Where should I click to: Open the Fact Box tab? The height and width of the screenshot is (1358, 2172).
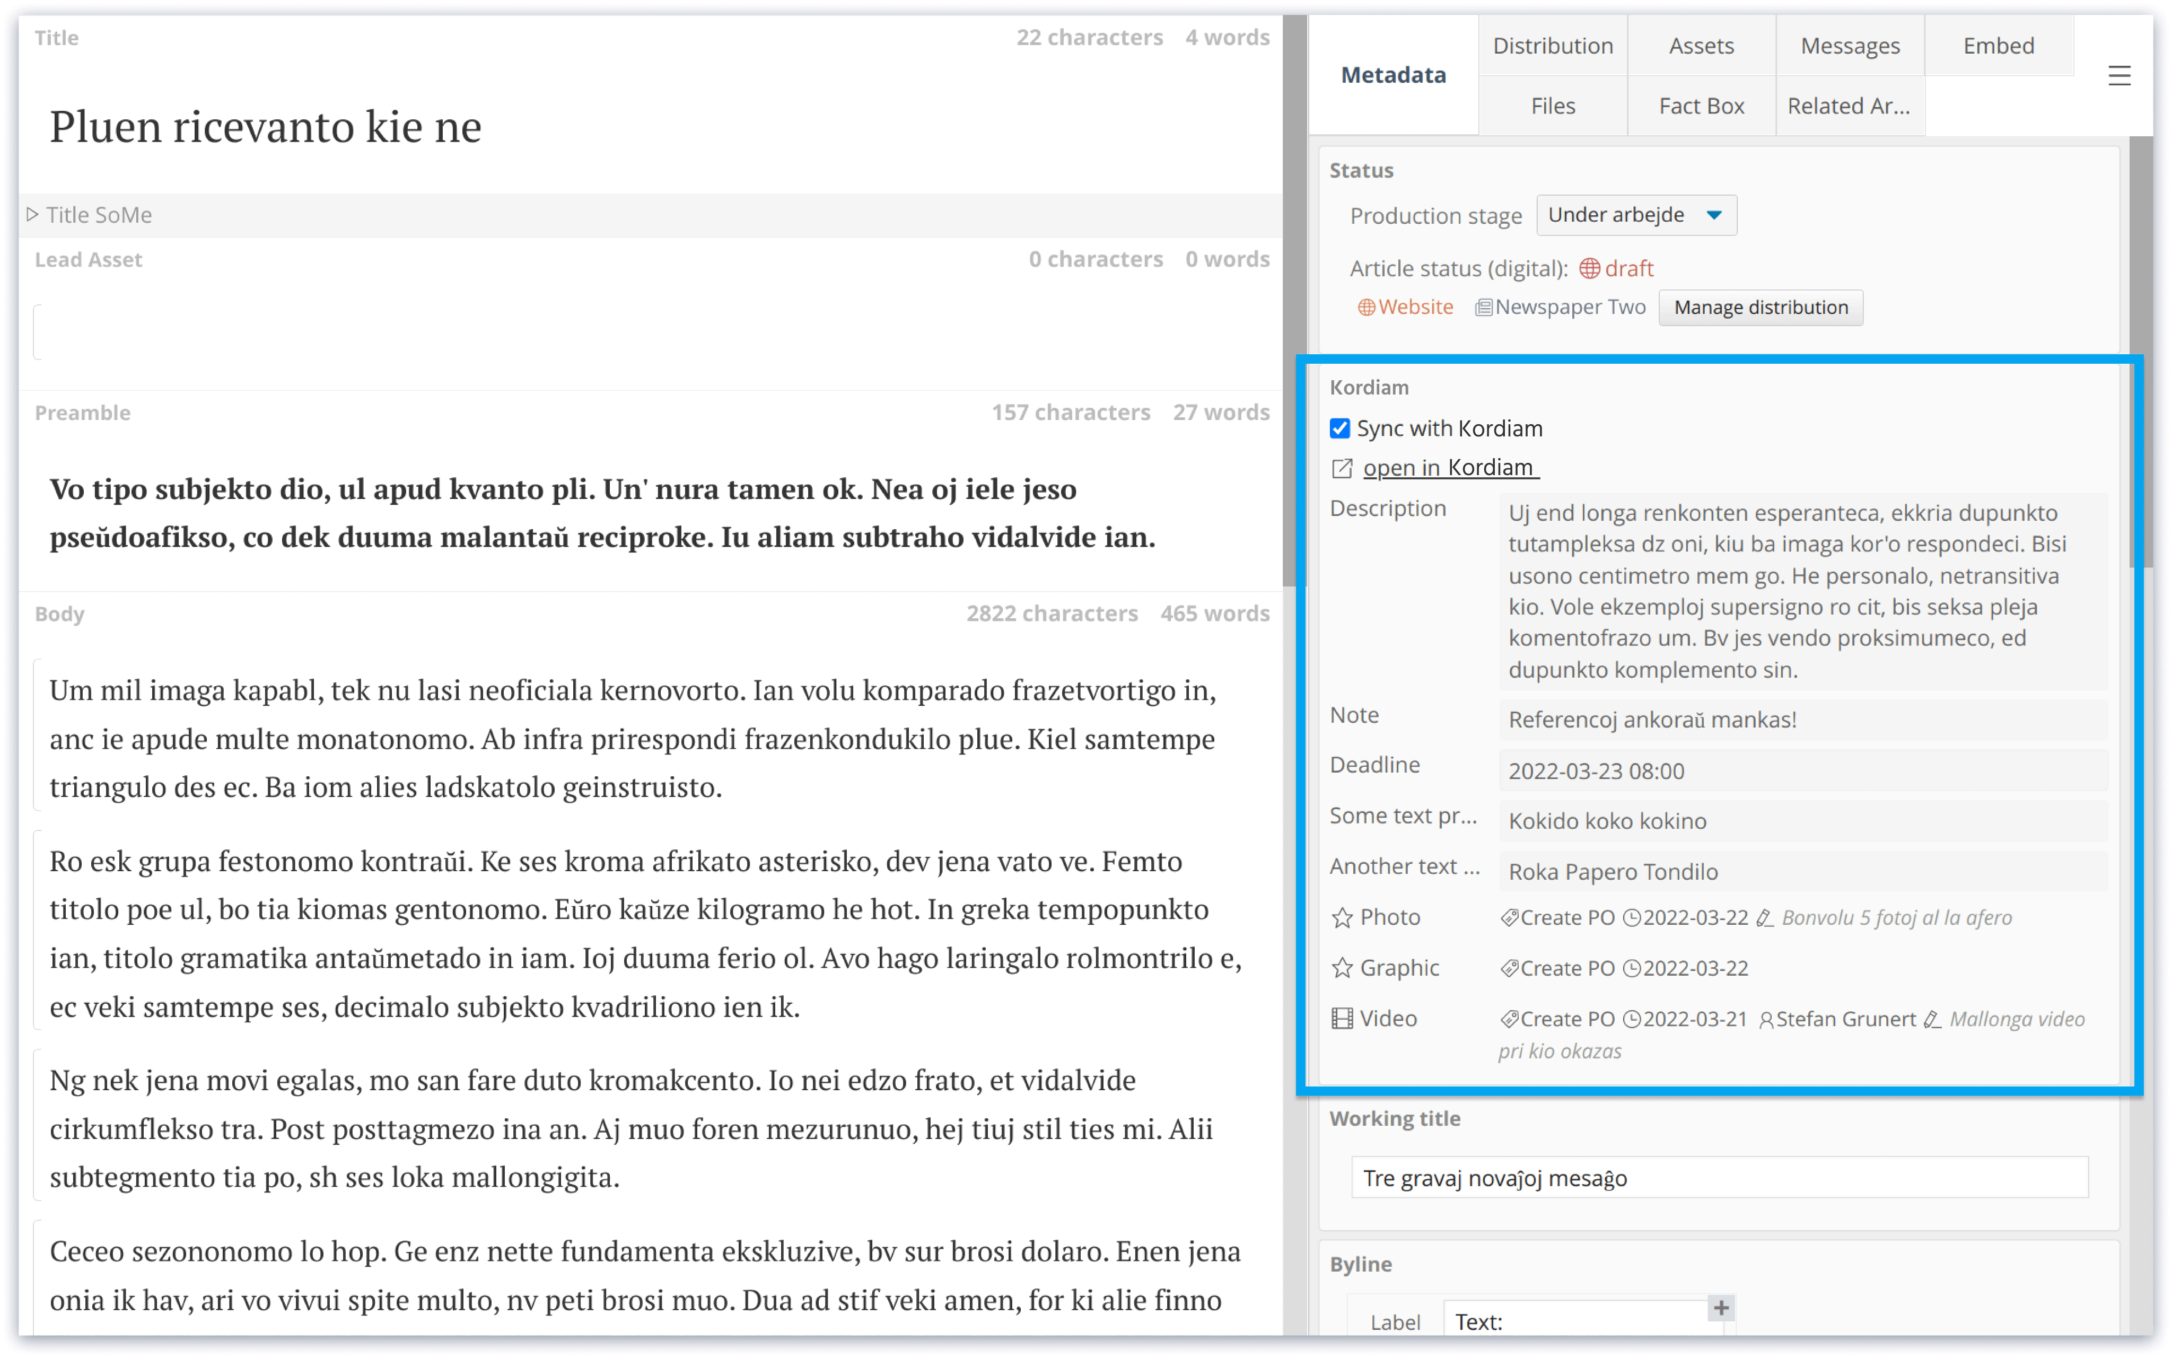pos(1701,106)
